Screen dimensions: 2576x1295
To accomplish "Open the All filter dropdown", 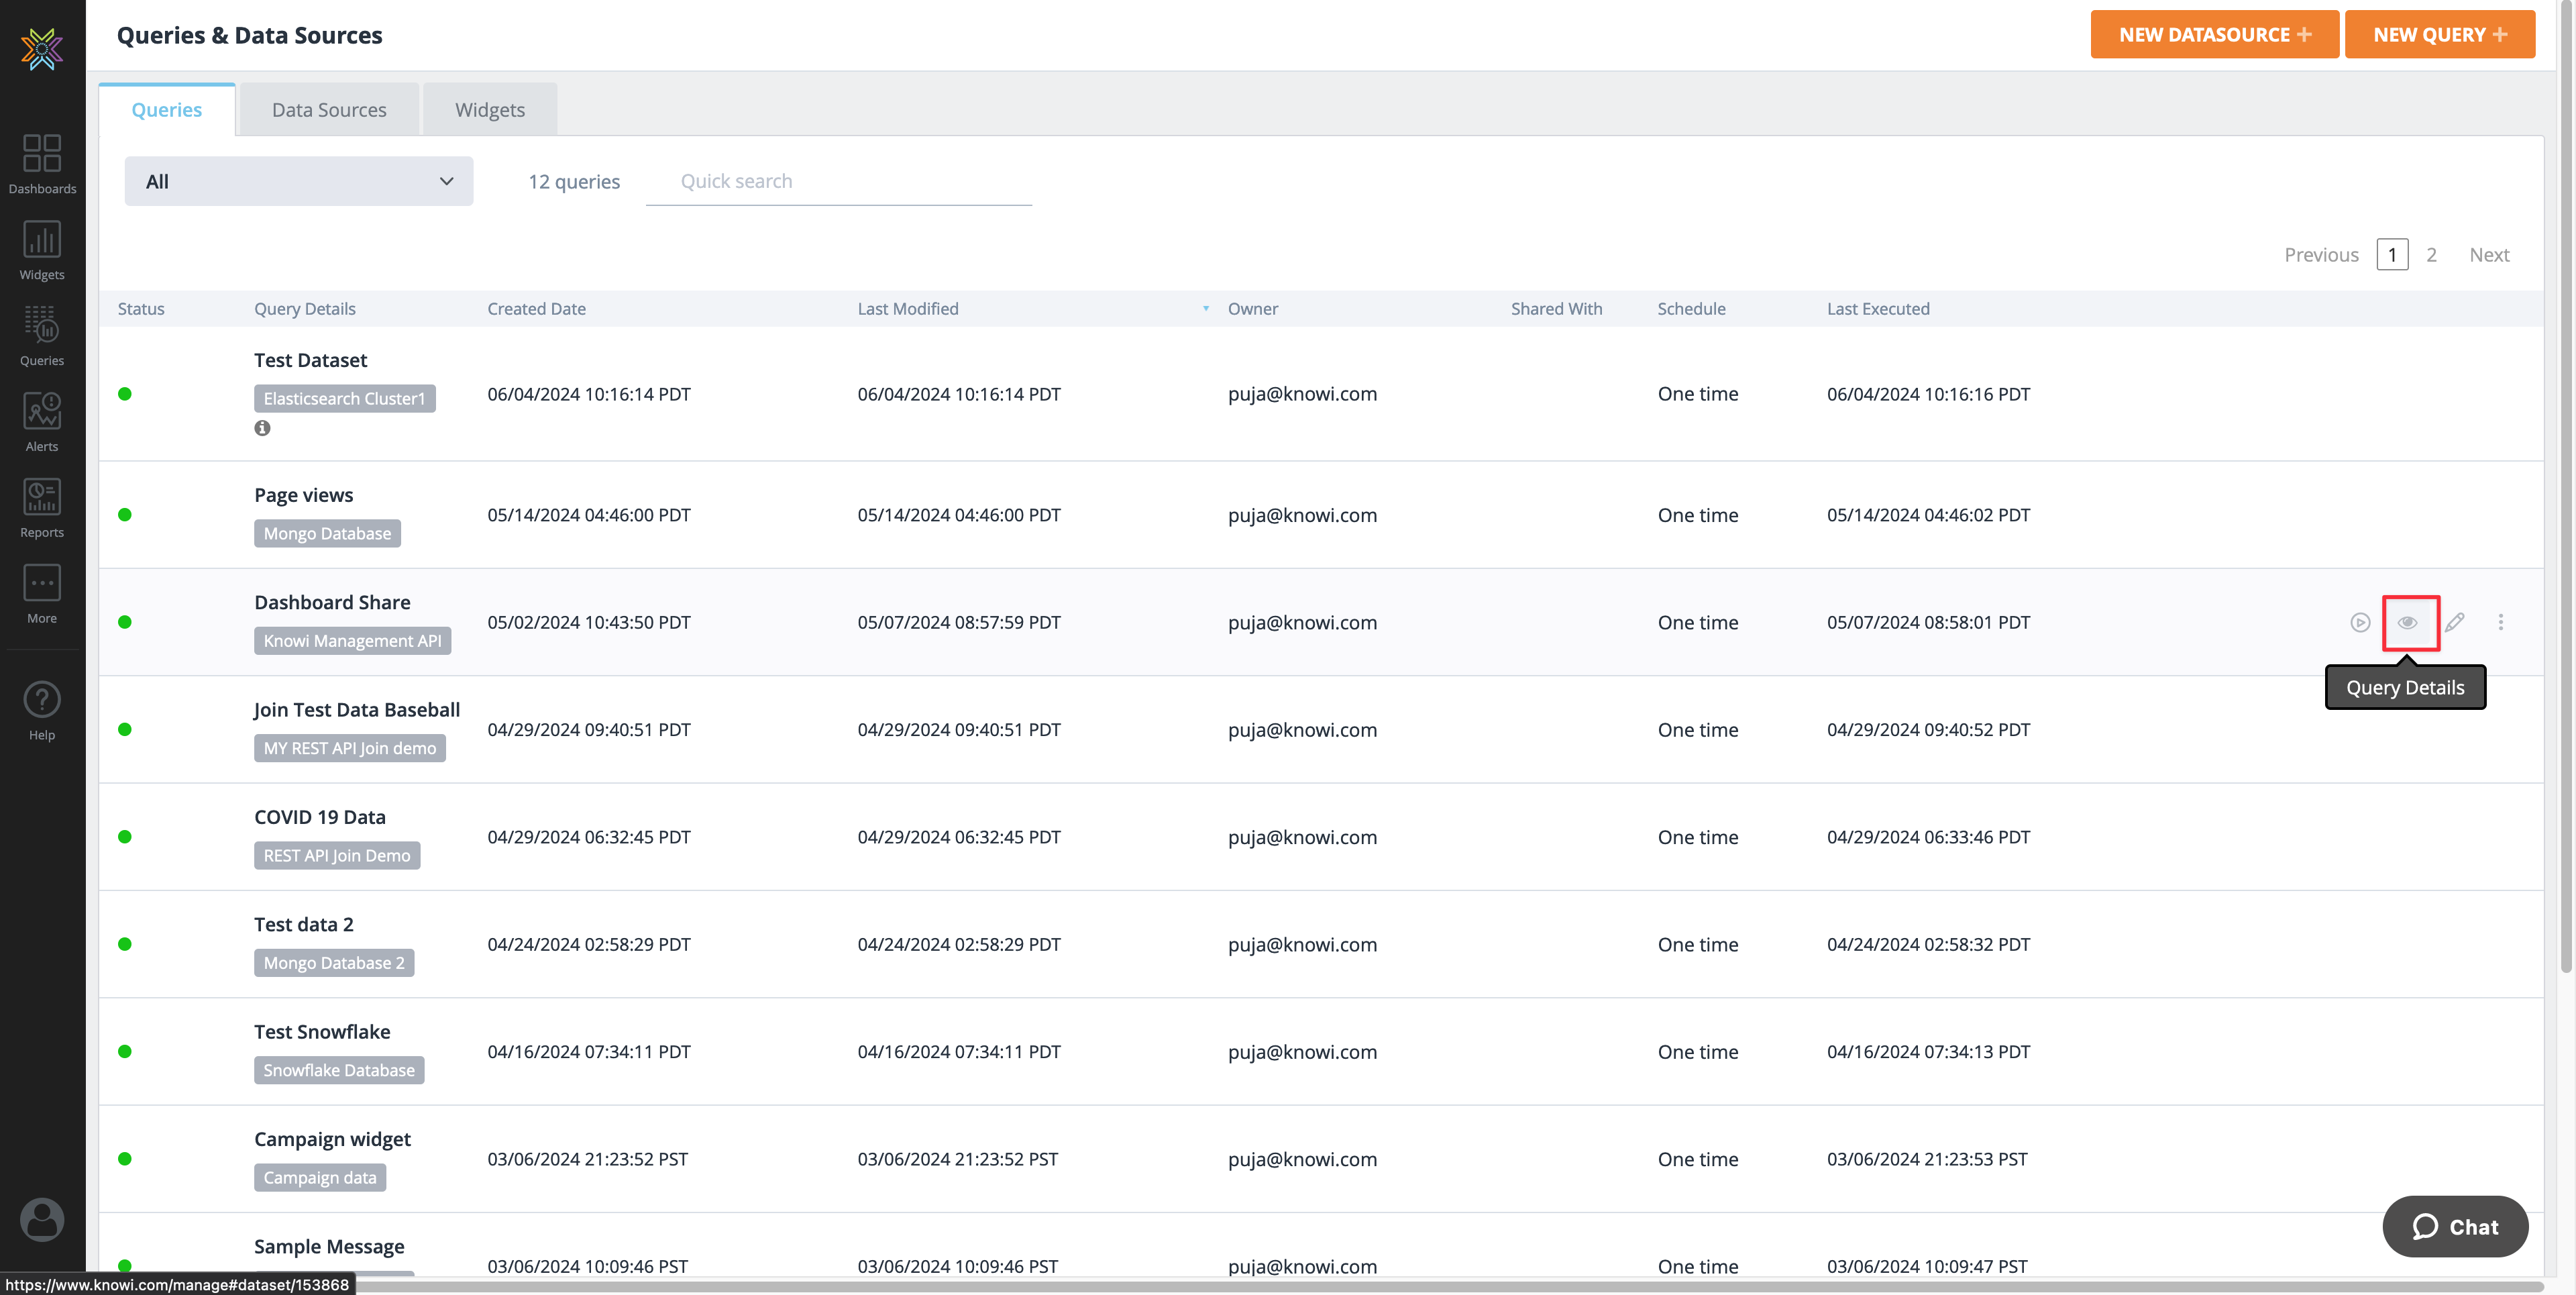I will click(298, 181).
